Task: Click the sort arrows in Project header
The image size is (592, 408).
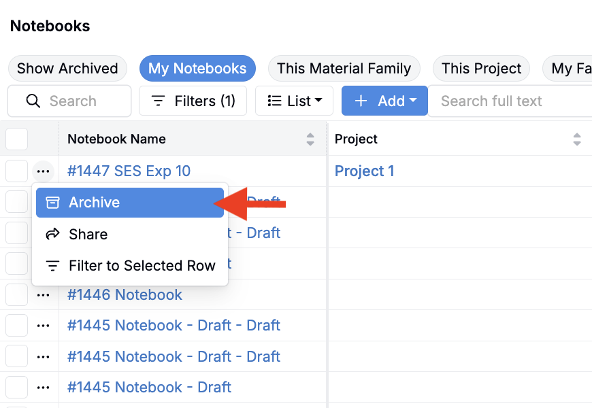Action: pos(577,139)
